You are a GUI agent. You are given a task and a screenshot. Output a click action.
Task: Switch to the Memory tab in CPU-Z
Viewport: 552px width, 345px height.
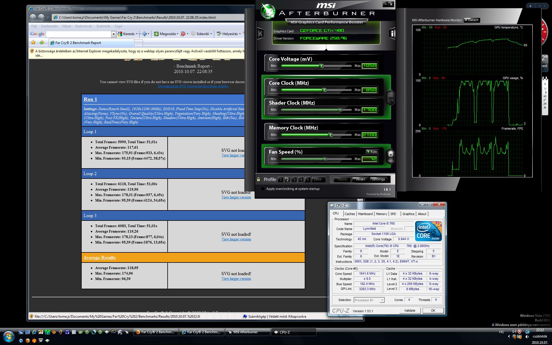(382, 214)
